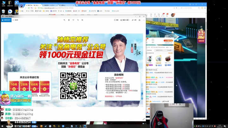Open the Photos three-dot more menu

tap(144, 20)
